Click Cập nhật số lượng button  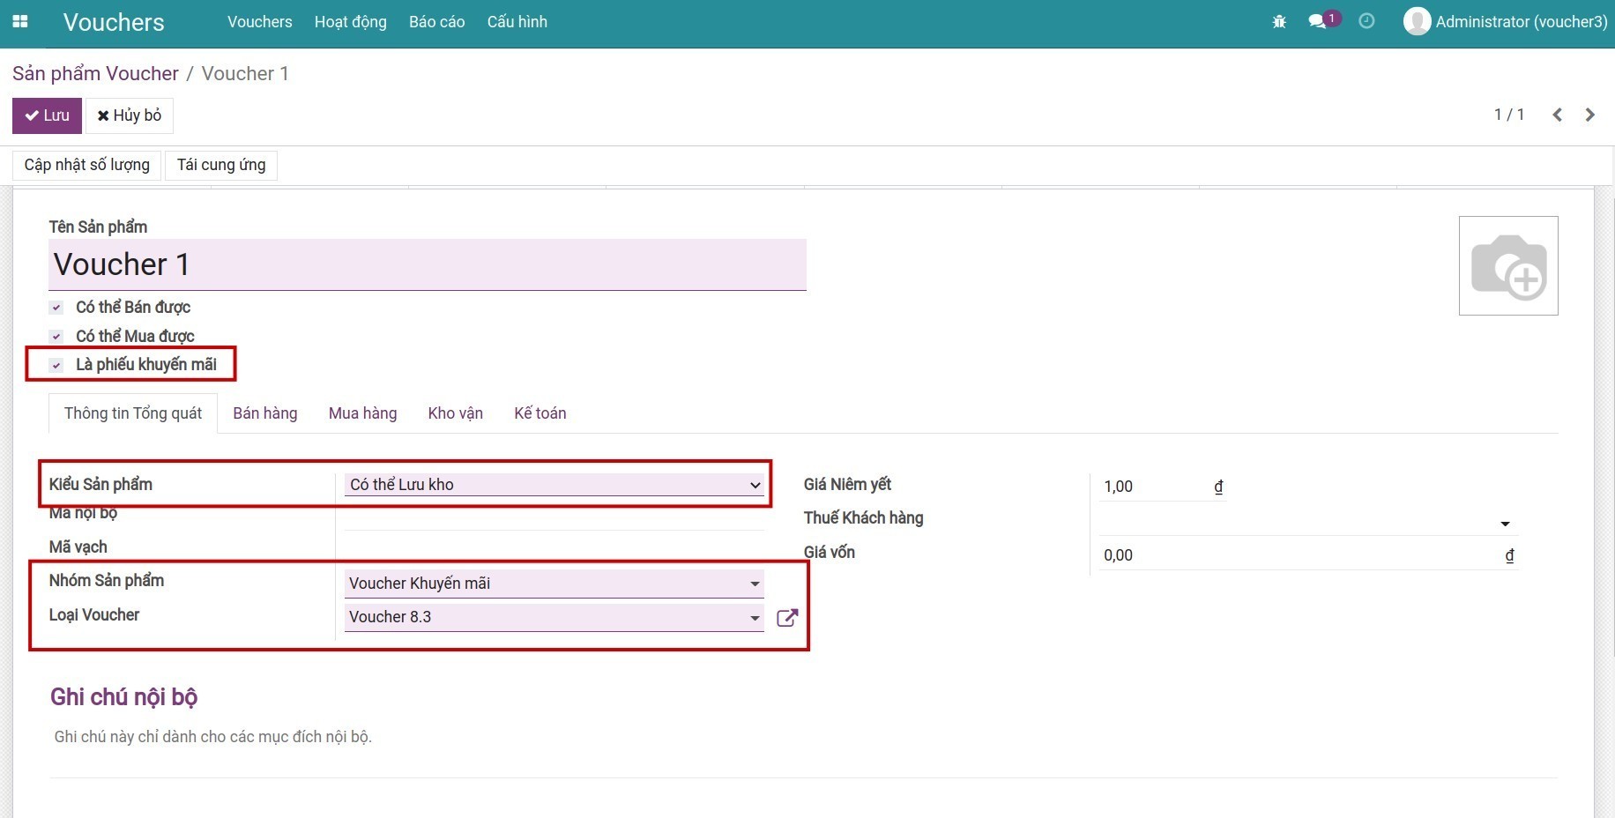point(86,165)
